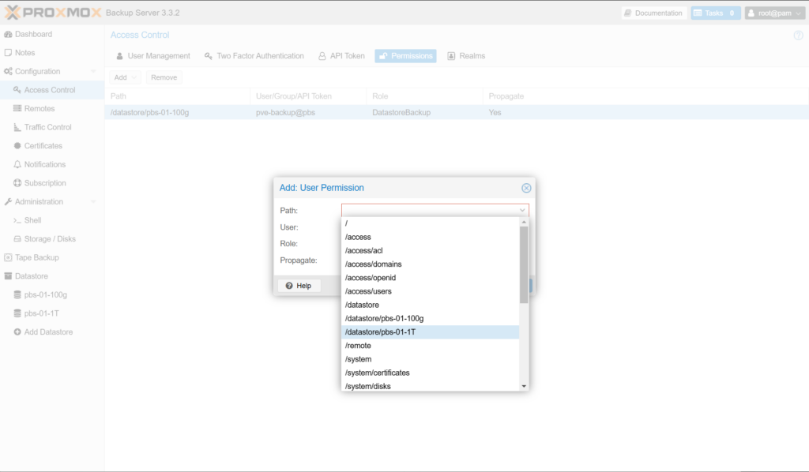Click the Dashboard icon in sidebar
Screen dimensions: 809x472
point(8,34)
